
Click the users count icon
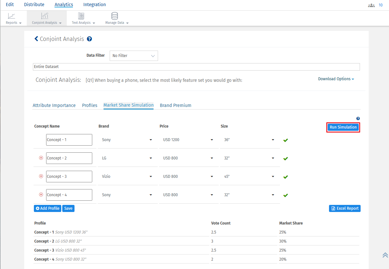(x=371, y=5)
